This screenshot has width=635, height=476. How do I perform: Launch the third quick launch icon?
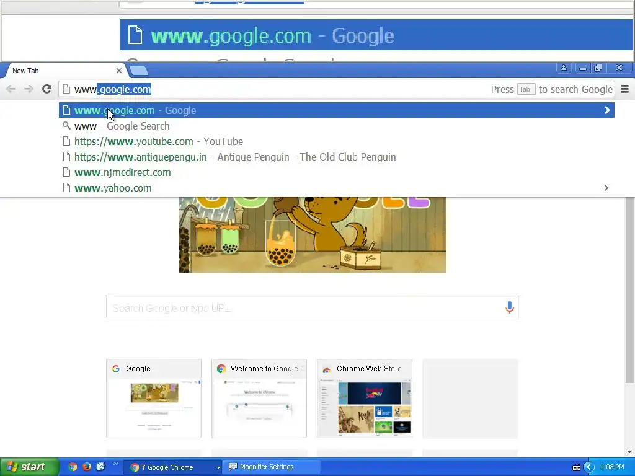100,467
